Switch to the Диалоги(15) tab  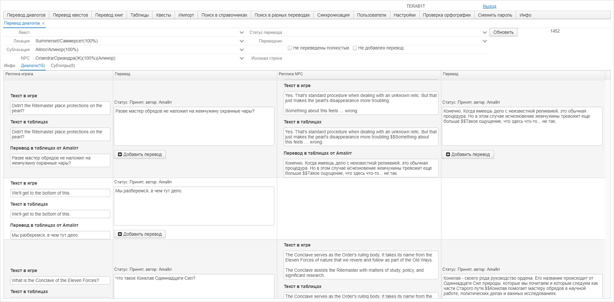pyautogui.click(x=33, y=66)
